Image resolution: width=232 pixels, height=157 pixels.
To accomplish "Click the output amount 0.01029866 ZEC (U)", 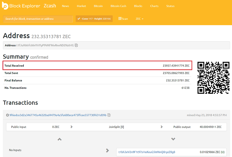I will (212, 152).
